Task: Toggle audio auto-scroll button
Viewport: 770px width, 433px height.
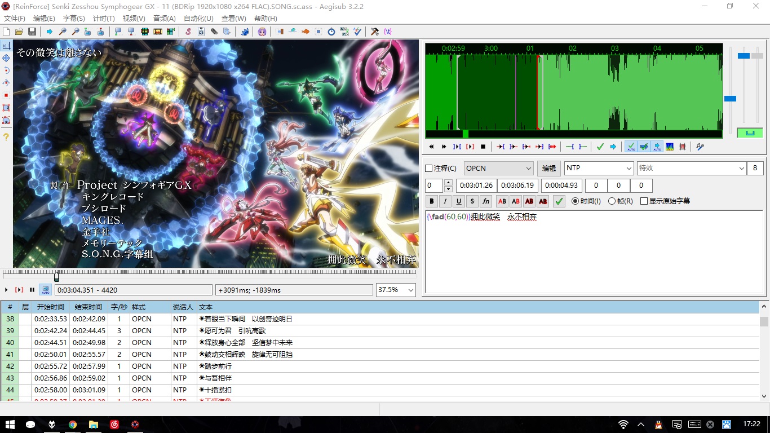Action: pos(657,147)
